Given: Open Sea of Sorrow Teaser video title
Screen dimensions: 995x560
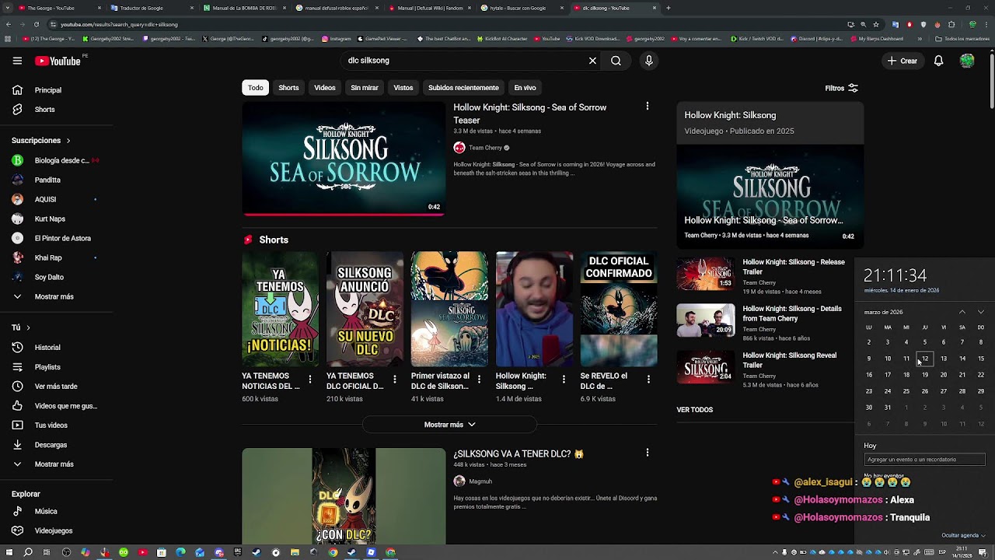Looking at the screenshot, I should [529, 114].
